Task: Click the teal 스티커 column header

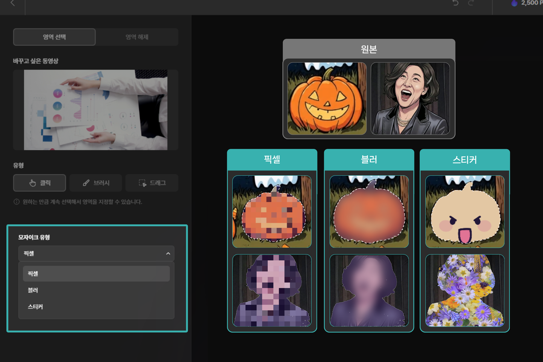Action: [465, 160]
